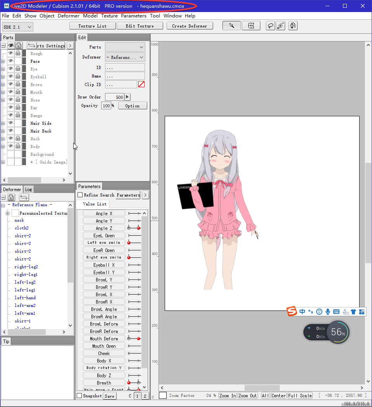
Task: Open the SDK 2.1 version dropdown
Action: 18,27
